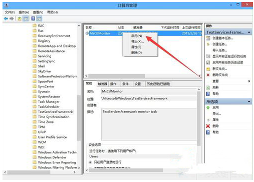Viewport: 254px width, 182px height.
Task: Click the Computer Management title bar icon
Action: pos(7,5)
